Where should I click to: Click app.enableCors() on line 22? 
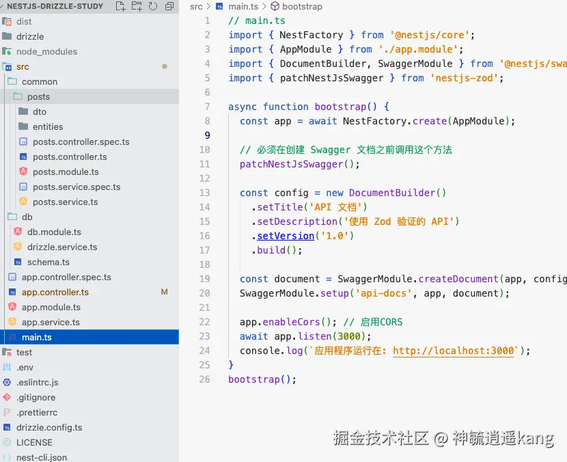[288, 322]
